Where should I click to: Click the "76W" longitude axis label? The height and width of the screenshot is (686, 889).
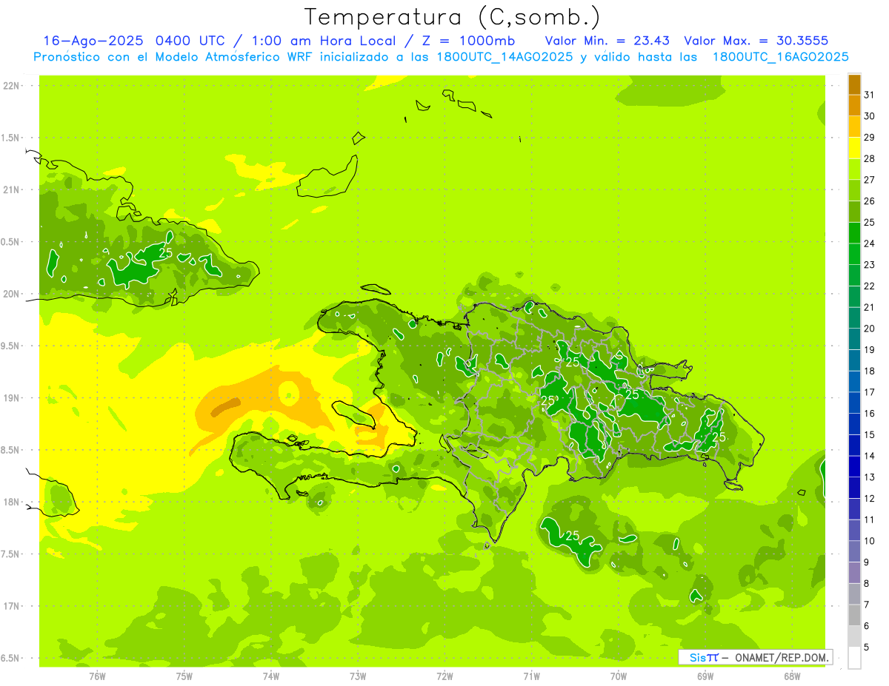(97, 676)
